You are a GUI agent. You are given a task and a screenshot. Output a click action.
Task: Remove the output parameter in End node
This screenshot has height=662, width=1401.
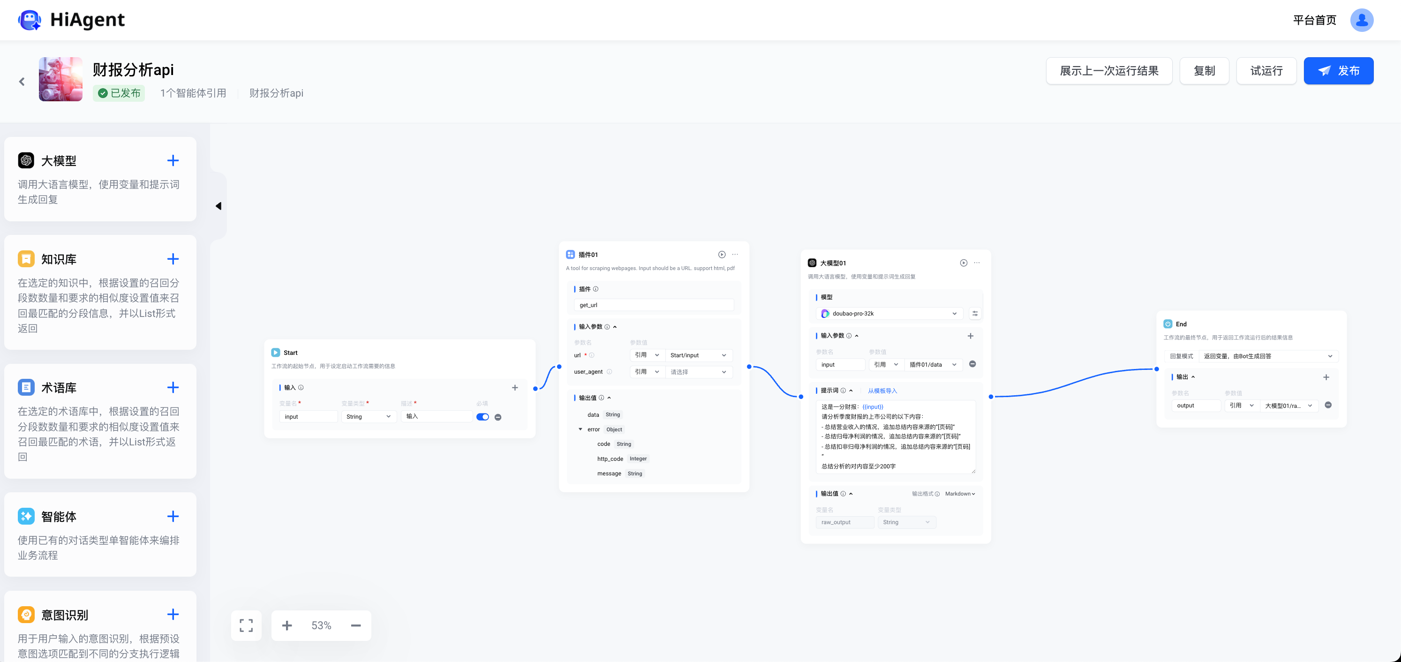tap(1328, 405)
